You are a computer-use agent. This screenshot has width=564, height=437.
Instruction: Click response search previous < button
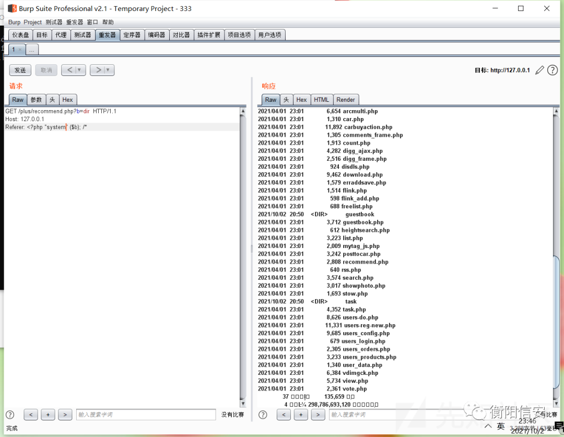(x=284, y=415)
